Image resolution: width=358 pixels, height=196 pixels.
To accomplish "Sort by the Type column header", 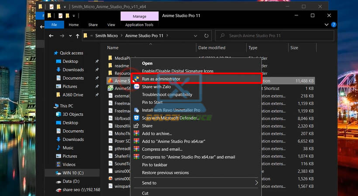I will (x=253, y=47).
